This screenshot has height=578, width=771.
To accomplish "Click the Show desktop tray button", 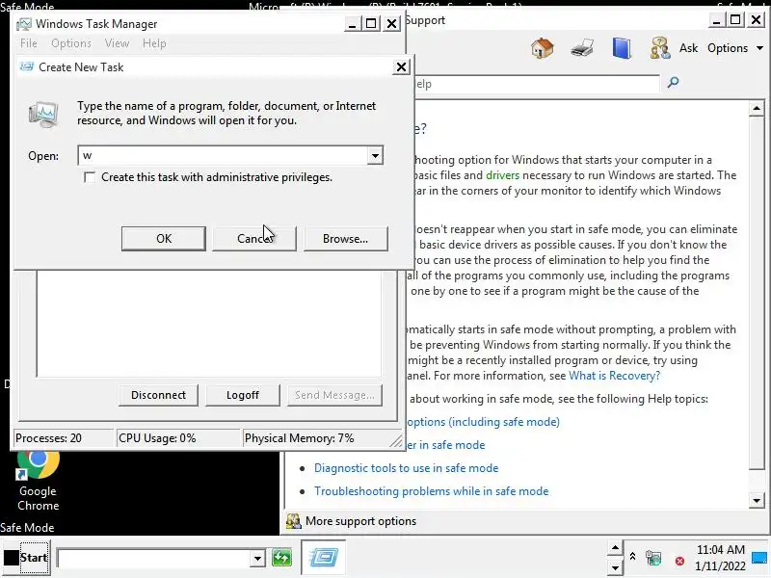I will tap(759, 558).
